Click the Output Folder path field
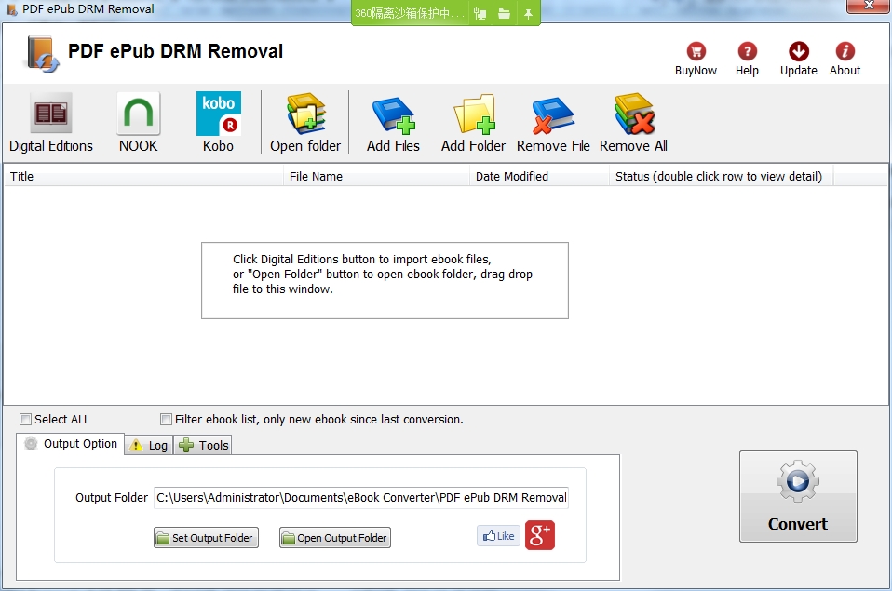The height and width of the screenshot is (591, 892). click(x=361, y=498)
